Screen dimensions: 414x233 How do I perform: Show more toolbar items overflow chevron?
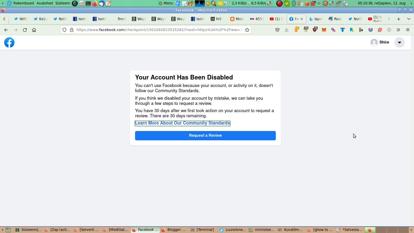[x=398, y=30]
